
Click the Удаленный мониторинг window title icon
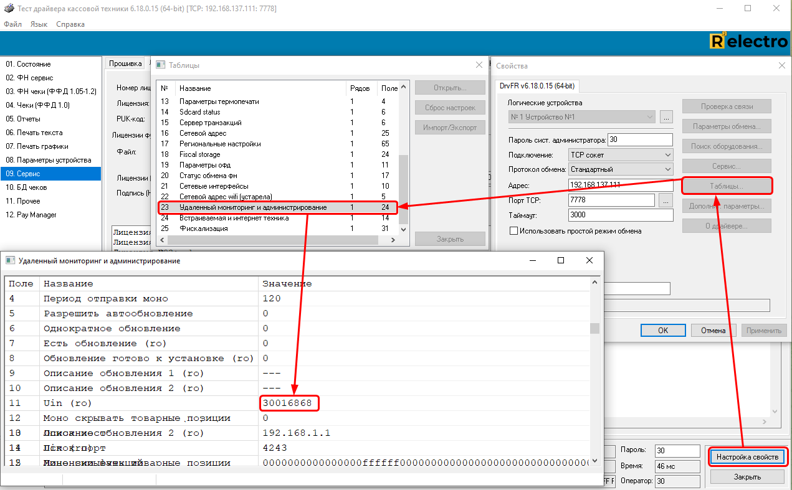pos(10,260)
